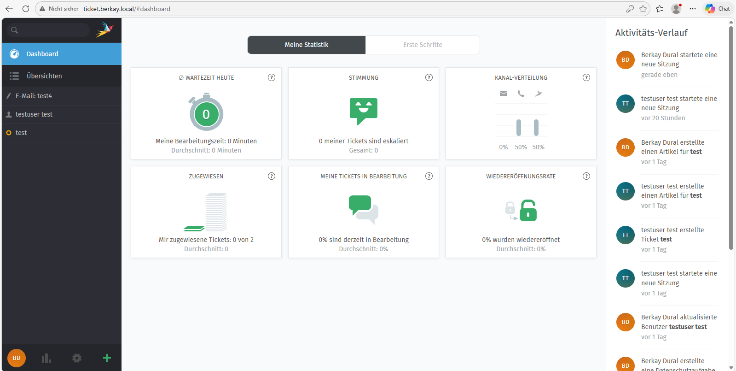Viewport: 736px width, 371px height.
Task: Open admin settings gear icon
Action: pyautogui.click(x=77, y=358)
